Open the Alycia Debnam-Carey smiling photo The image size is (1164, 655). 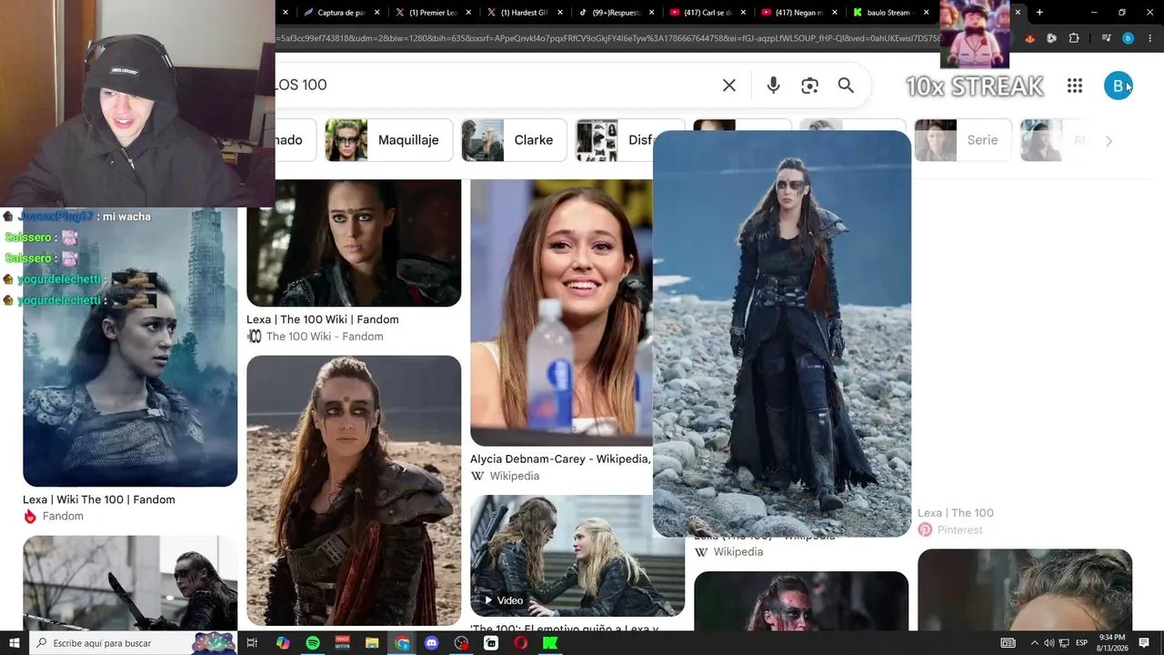(561, 312)
